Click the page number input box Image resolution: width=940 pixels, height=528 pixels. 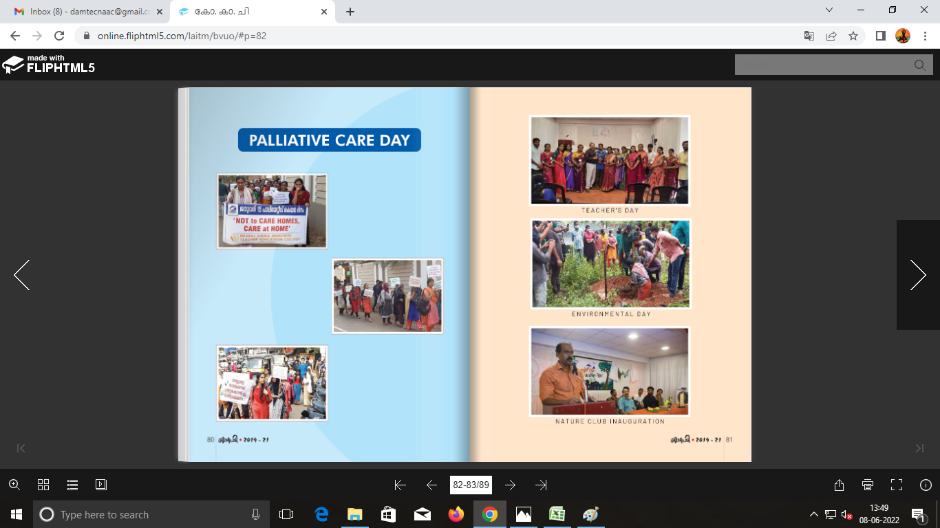pos(471,485)
